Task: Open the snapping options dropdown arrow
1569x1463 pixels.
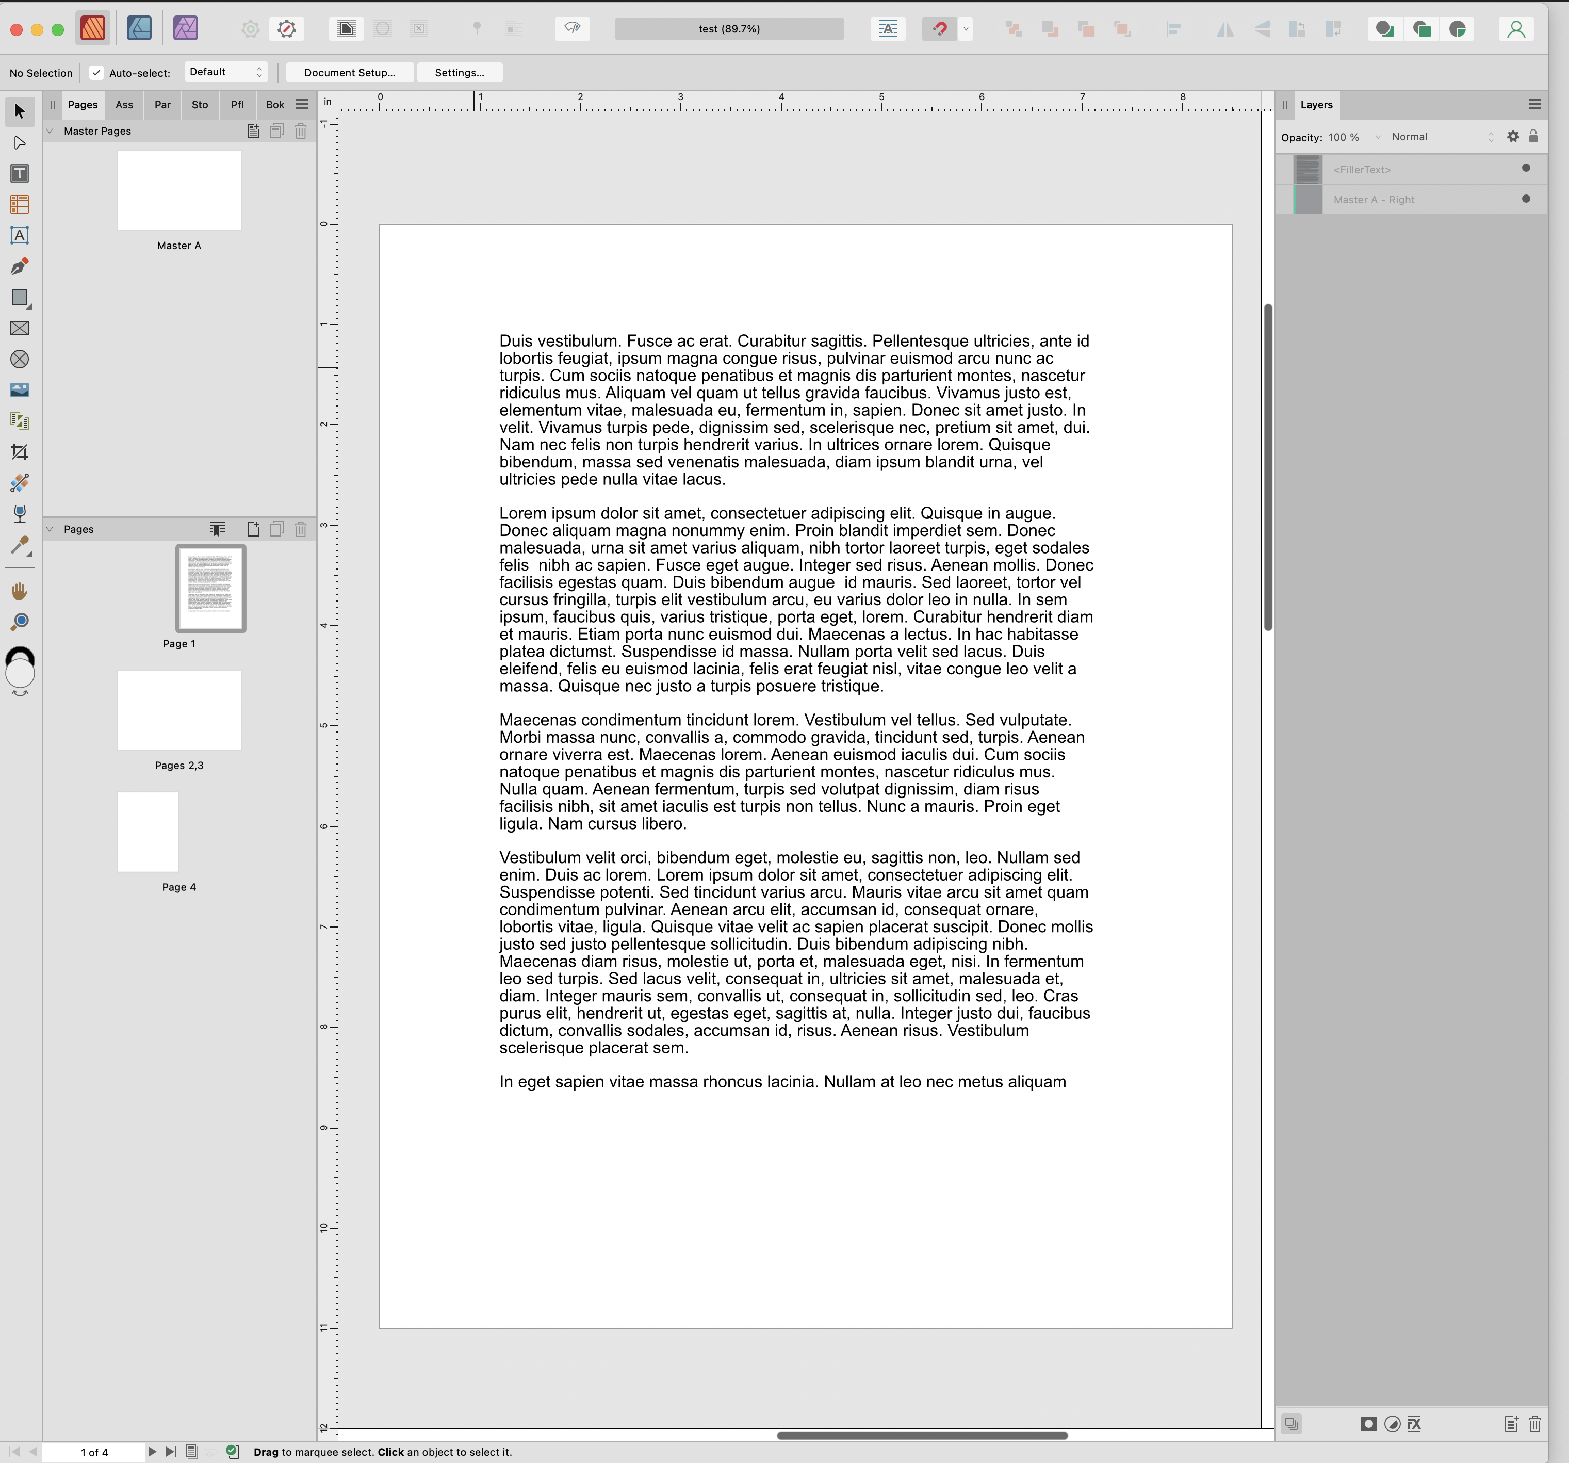Action: [x=965, y=29]
